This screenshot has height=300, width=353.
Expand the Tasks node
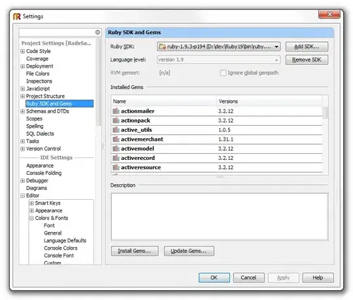point(22,141)
